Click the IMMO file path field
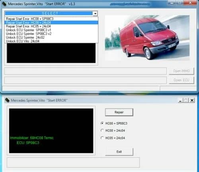The image size is (199, 172). pos(86,71)
